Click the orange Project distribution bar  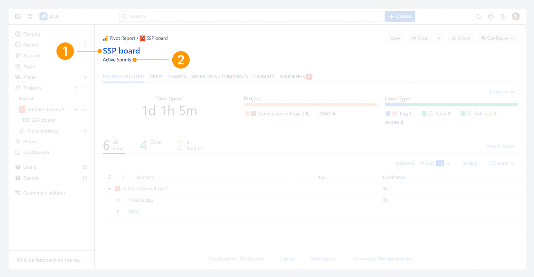pos(310,104)
